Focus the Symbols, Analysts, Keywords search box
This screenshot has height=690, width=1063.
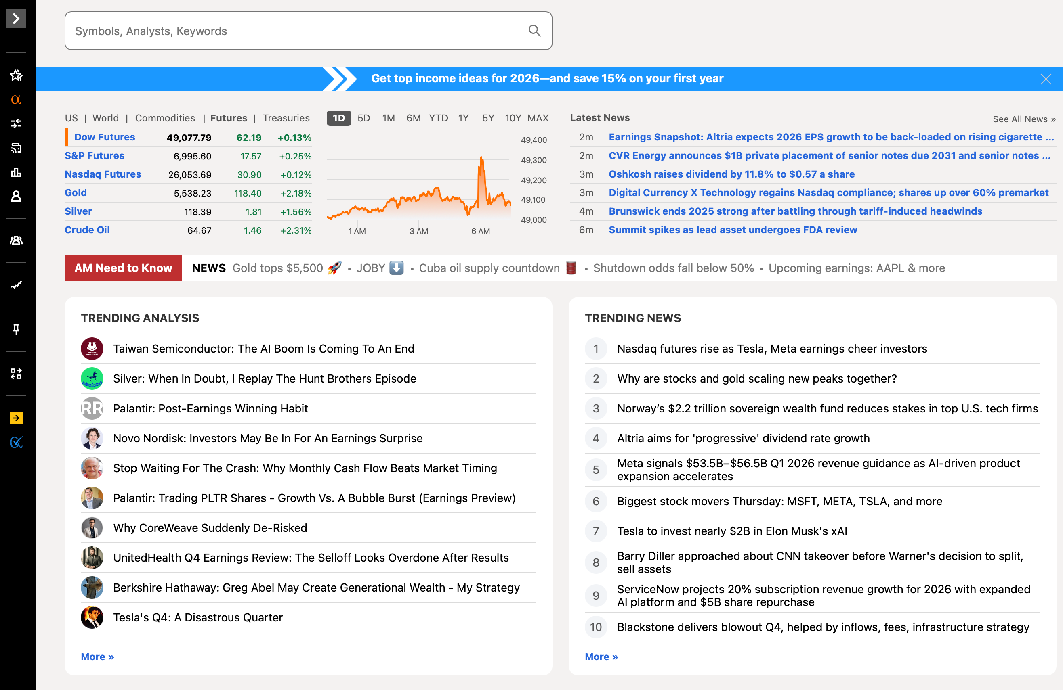pos(295,31)
